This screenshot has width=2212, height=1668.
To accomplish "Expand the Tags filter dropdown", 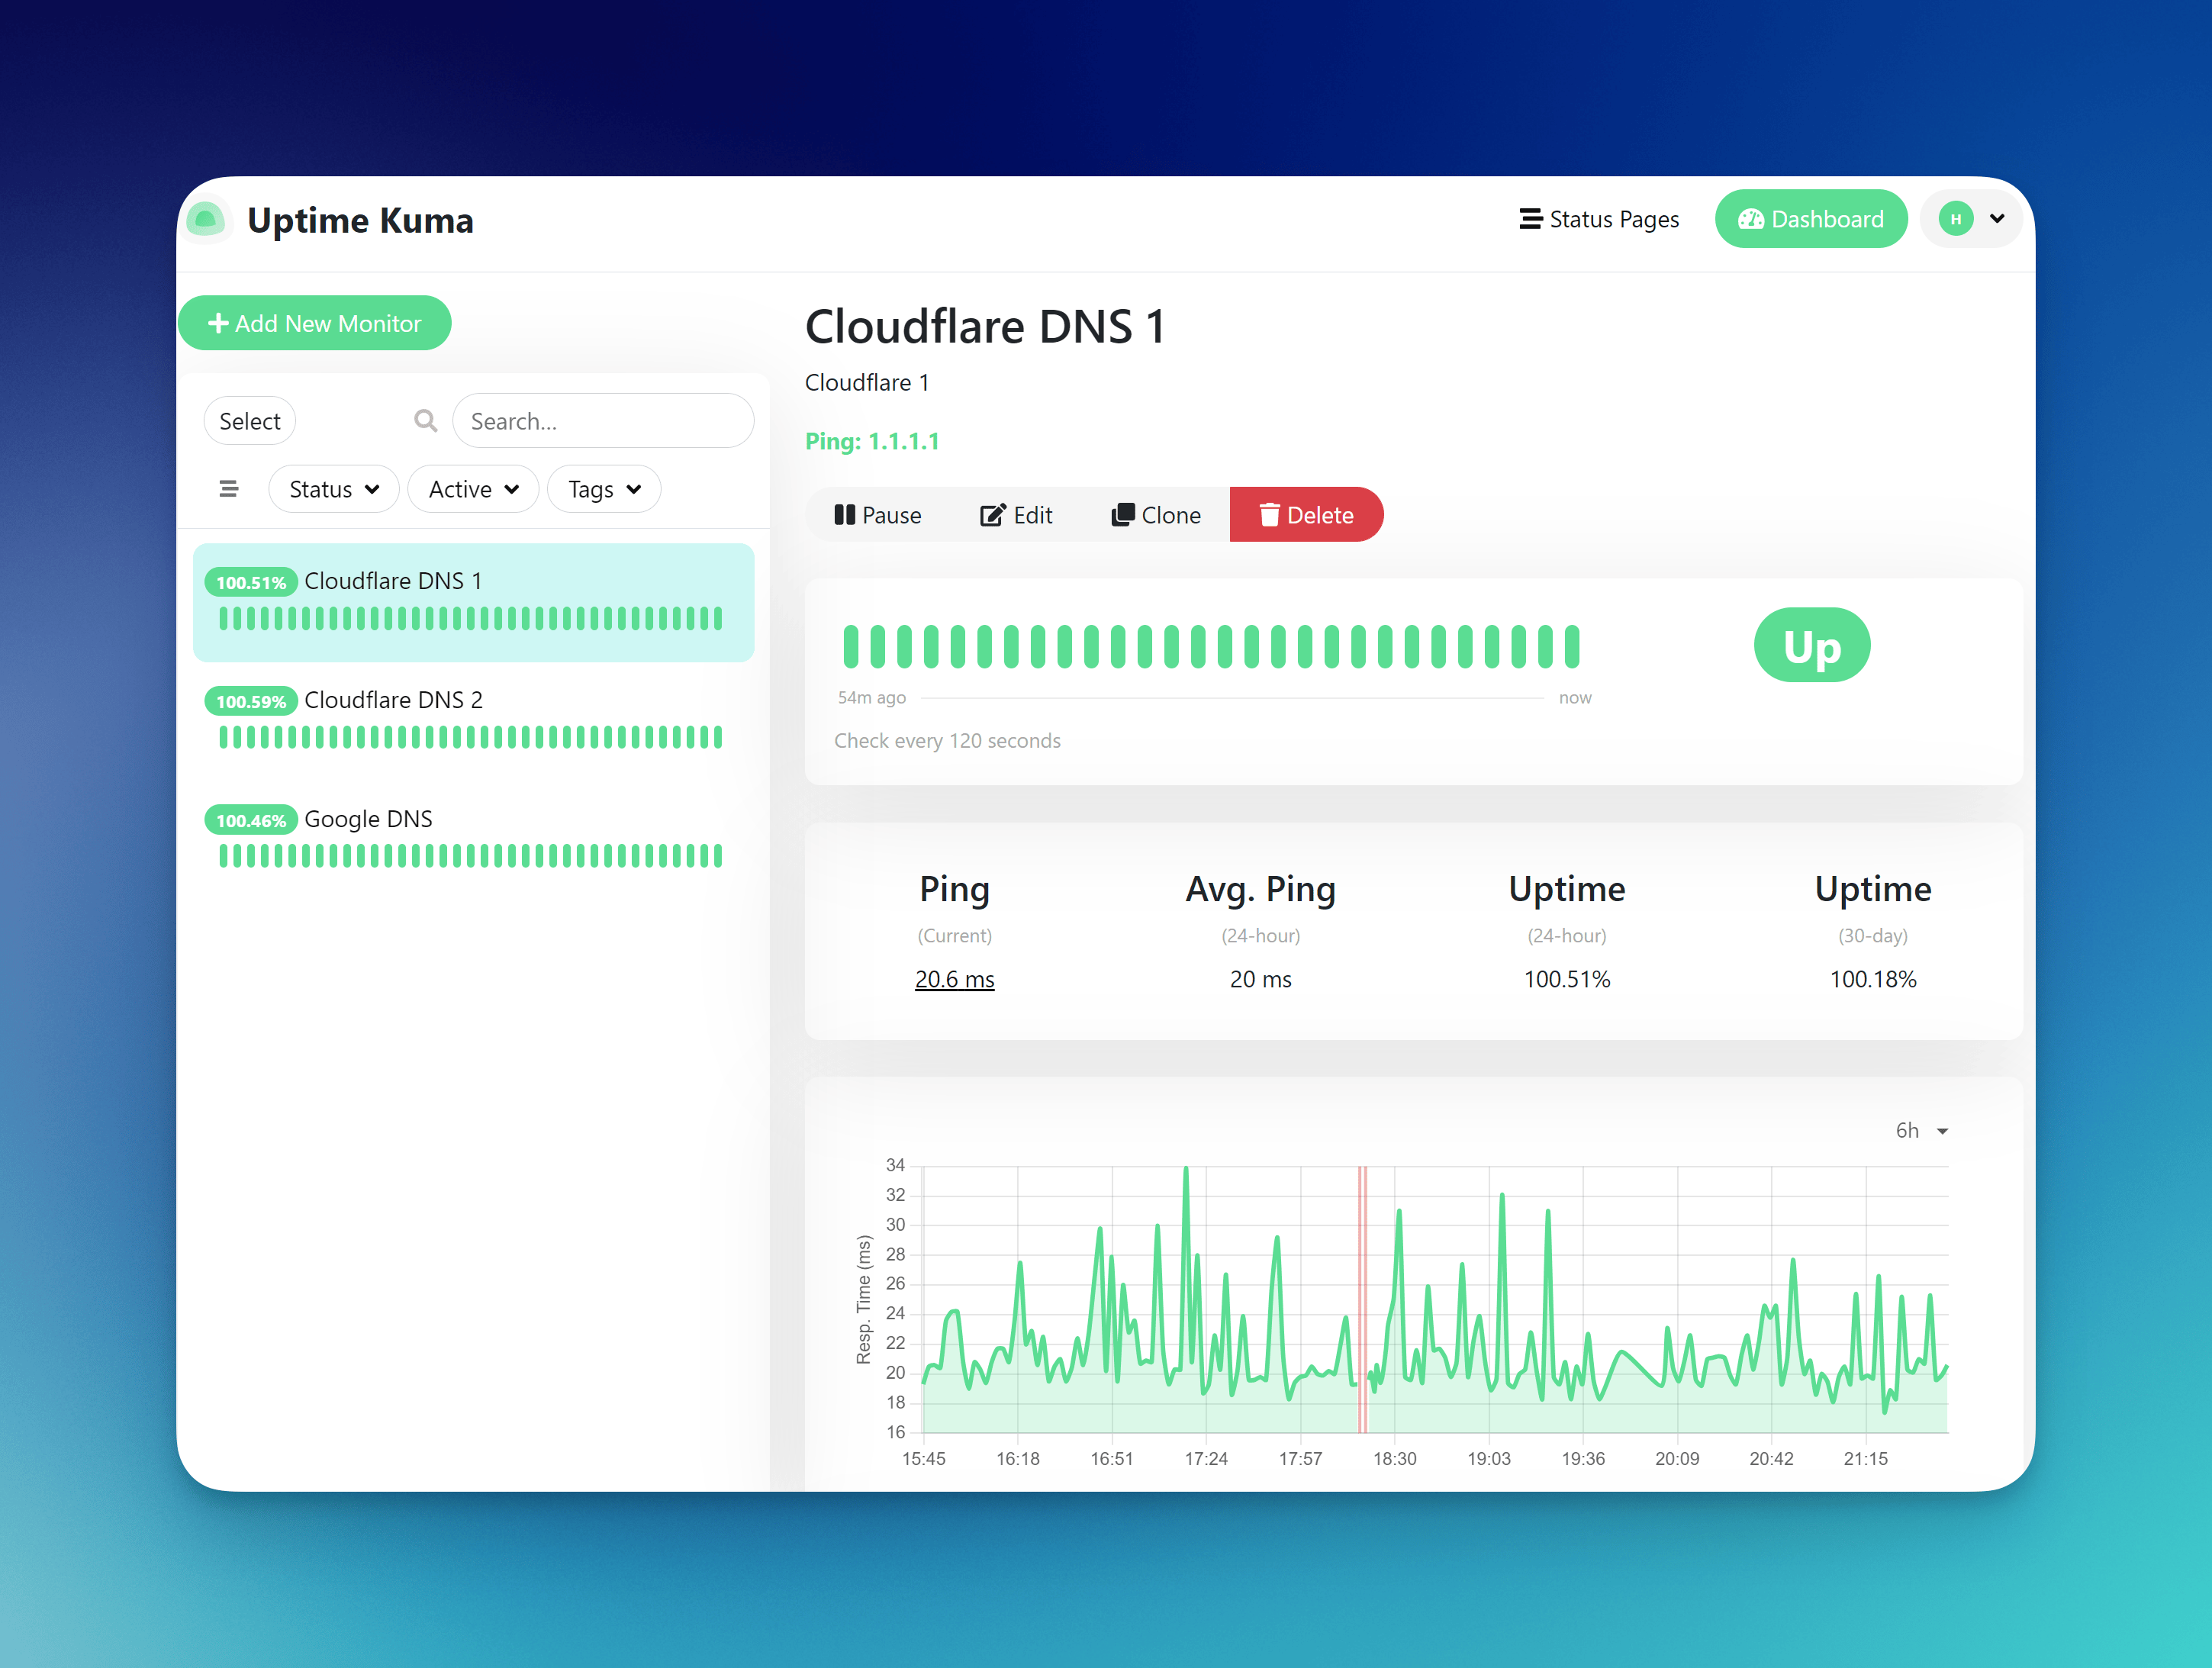I will 603,489.
